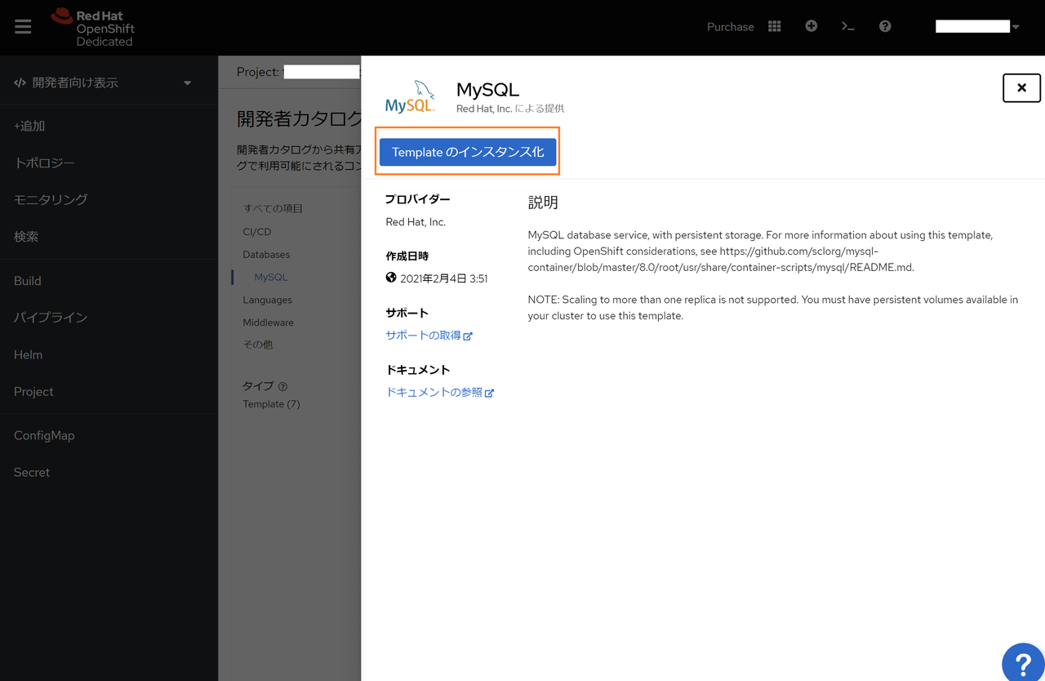Click Template のインスタンス化 button
1045x681 pixels.
[x=468, y=152]
